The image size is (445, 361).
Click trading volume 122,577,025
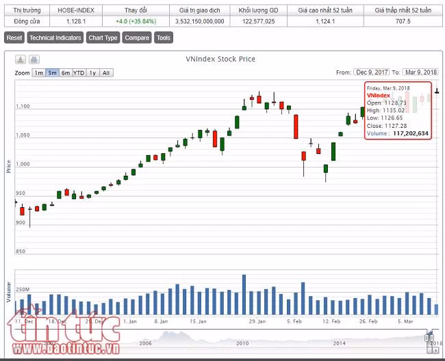pos(259,21)
